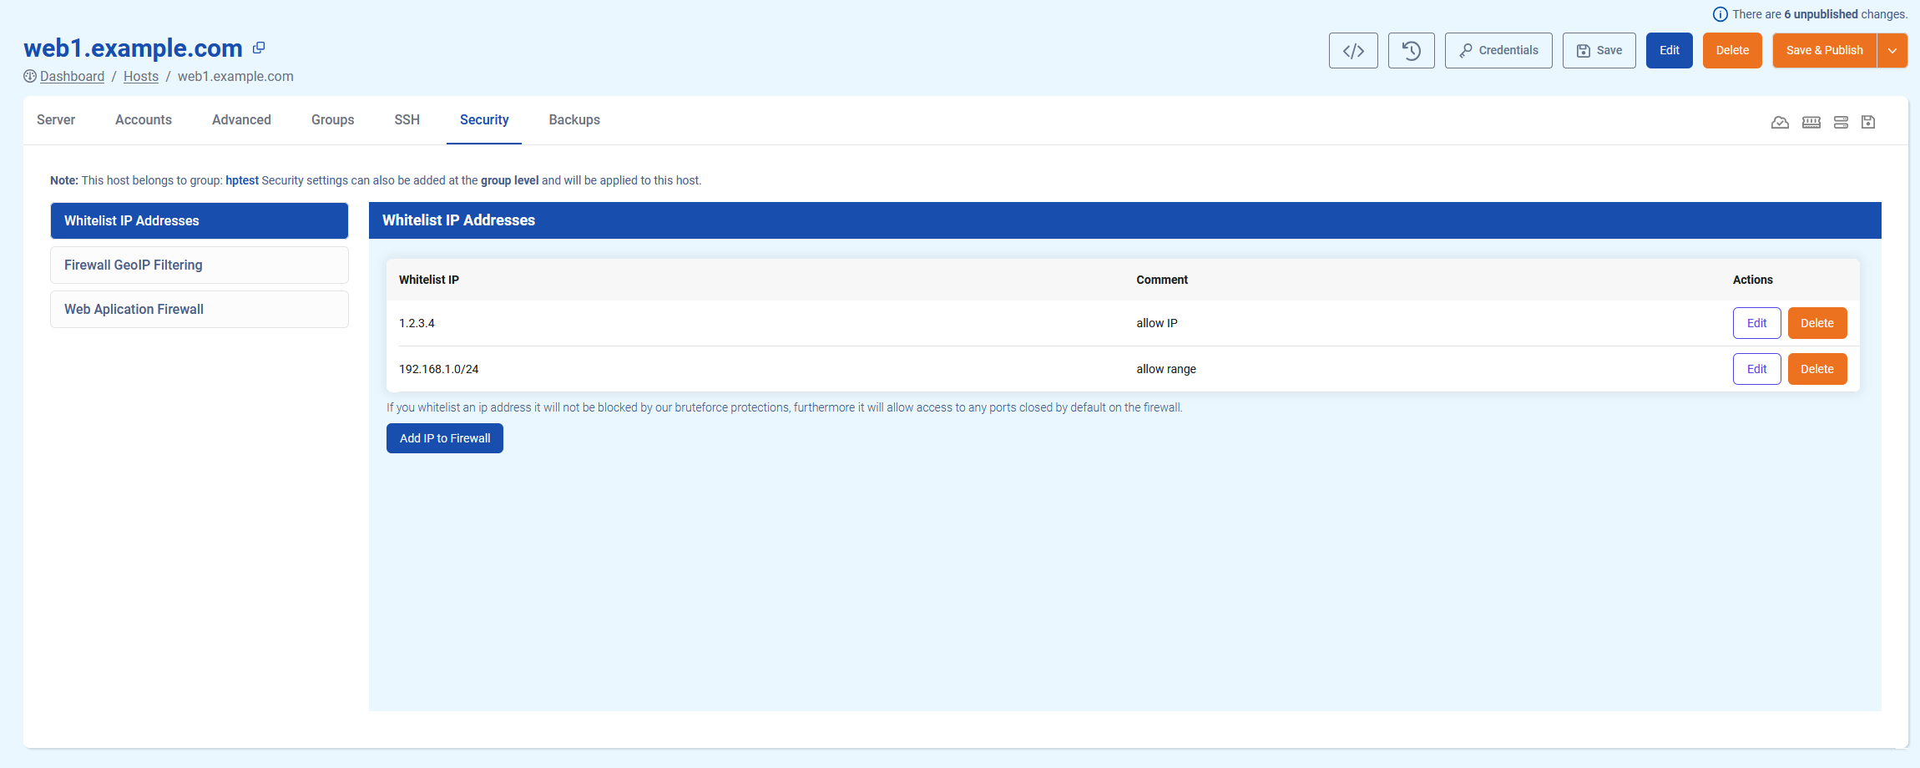This screenshot has height=768, width=1920.
Task: Open the hptest group link
Action: tap(242, 180)
